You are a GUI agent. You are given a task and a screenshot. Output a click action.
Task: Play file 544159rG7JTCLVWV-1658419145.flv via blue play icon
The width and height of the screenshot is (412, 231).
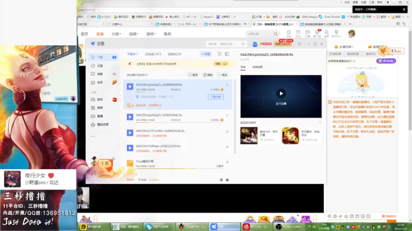tap(130, 133)
